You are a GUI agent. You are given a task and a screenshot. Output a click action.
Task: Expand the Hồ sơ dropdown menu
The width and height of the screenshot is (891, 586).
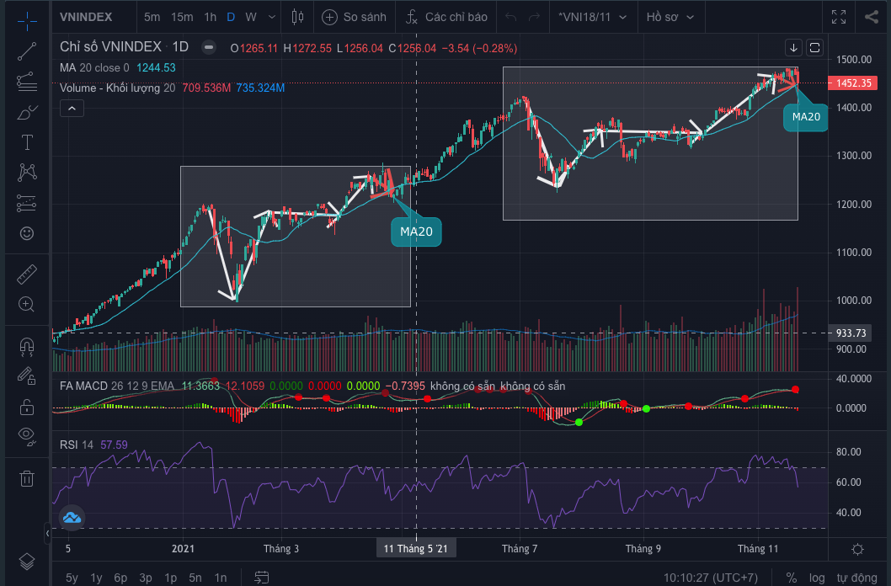pyautogui.click(x=670, y=17)
